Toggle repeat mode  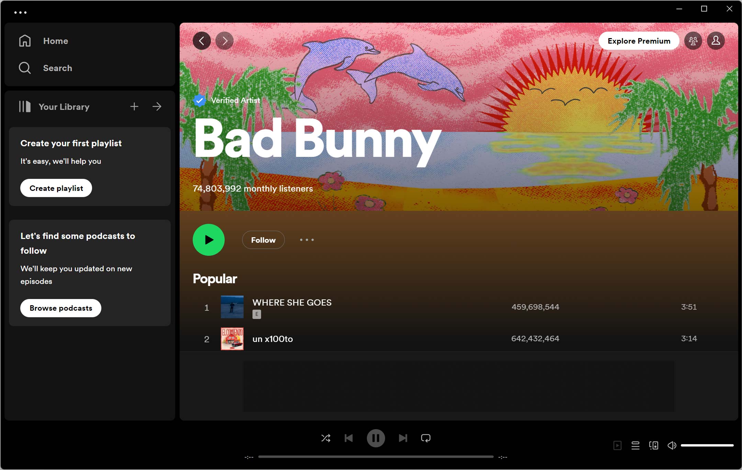426,438
